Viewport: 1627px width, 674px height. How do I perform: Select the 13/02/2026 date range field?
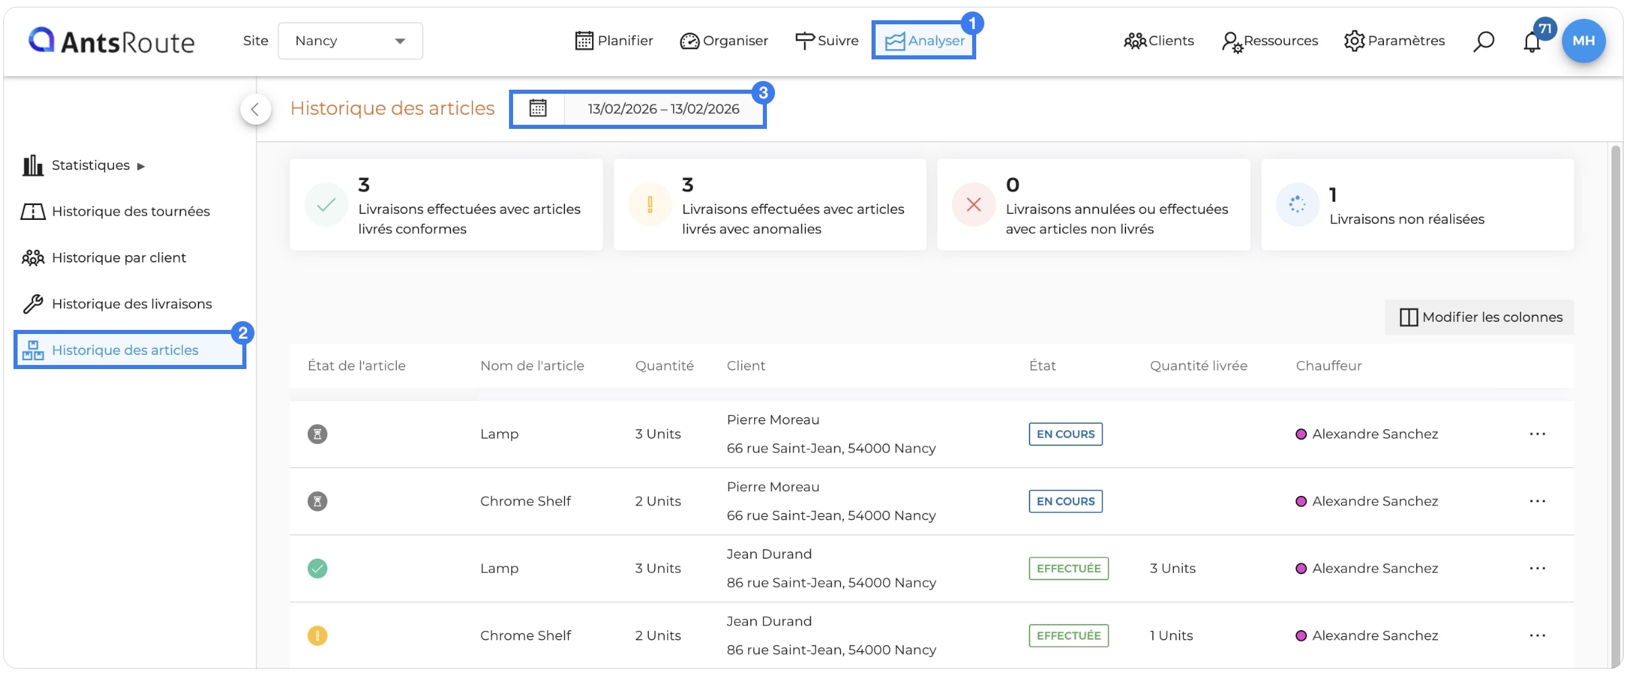click(x=664, y=109)
